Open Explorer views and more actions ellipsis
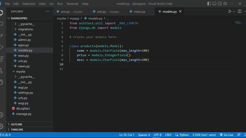The width and height of the screenshot is (246, 138). point(48,11)
